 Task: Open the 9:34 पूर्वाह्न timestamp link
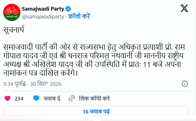point(15,84)
